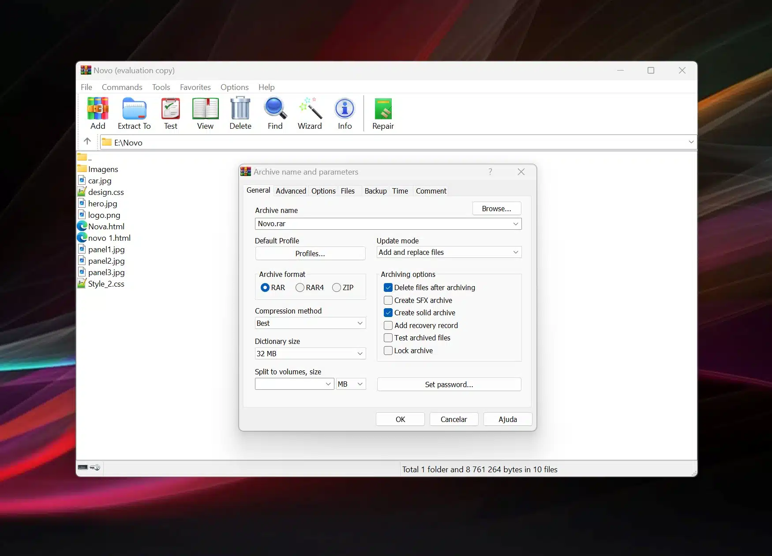Open the Favorites menu
The height and width of the screenshot is (556, 772).
pos(195,87)
